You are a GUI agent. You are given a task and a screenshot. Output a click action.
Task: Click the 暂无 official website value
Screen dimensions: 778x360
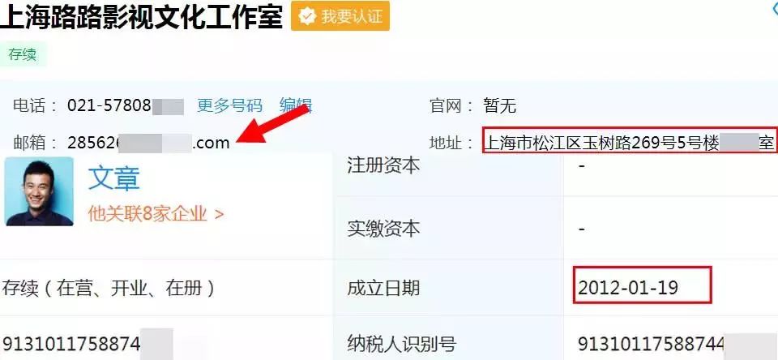coord(500,105)
